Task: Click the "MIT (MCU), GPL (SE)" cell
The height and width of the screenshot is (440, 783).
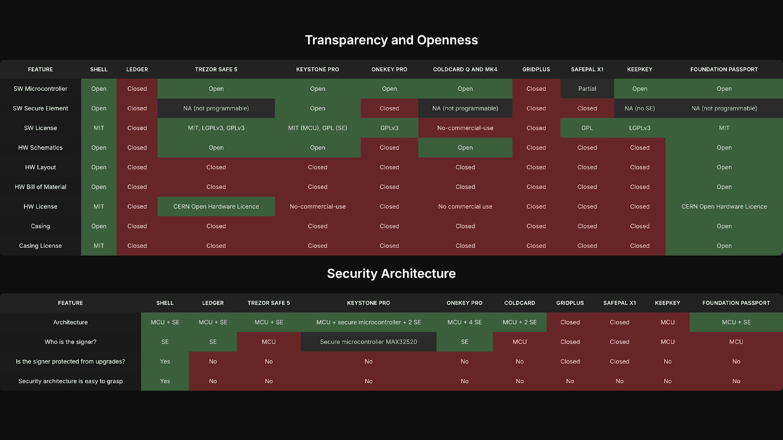Action: (x=317, y=128)
